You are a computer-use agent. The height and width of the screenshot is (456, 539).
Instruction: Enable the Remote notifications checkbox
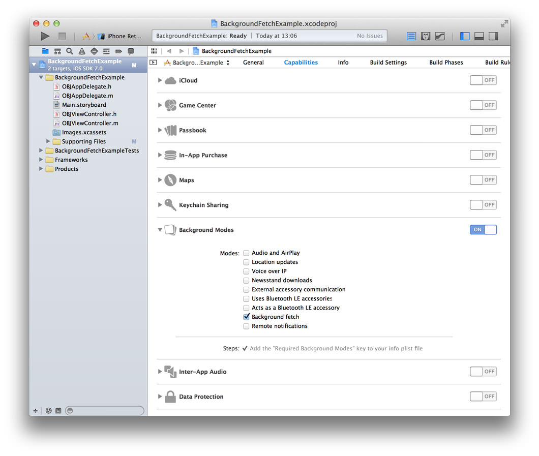coord(247,326)
